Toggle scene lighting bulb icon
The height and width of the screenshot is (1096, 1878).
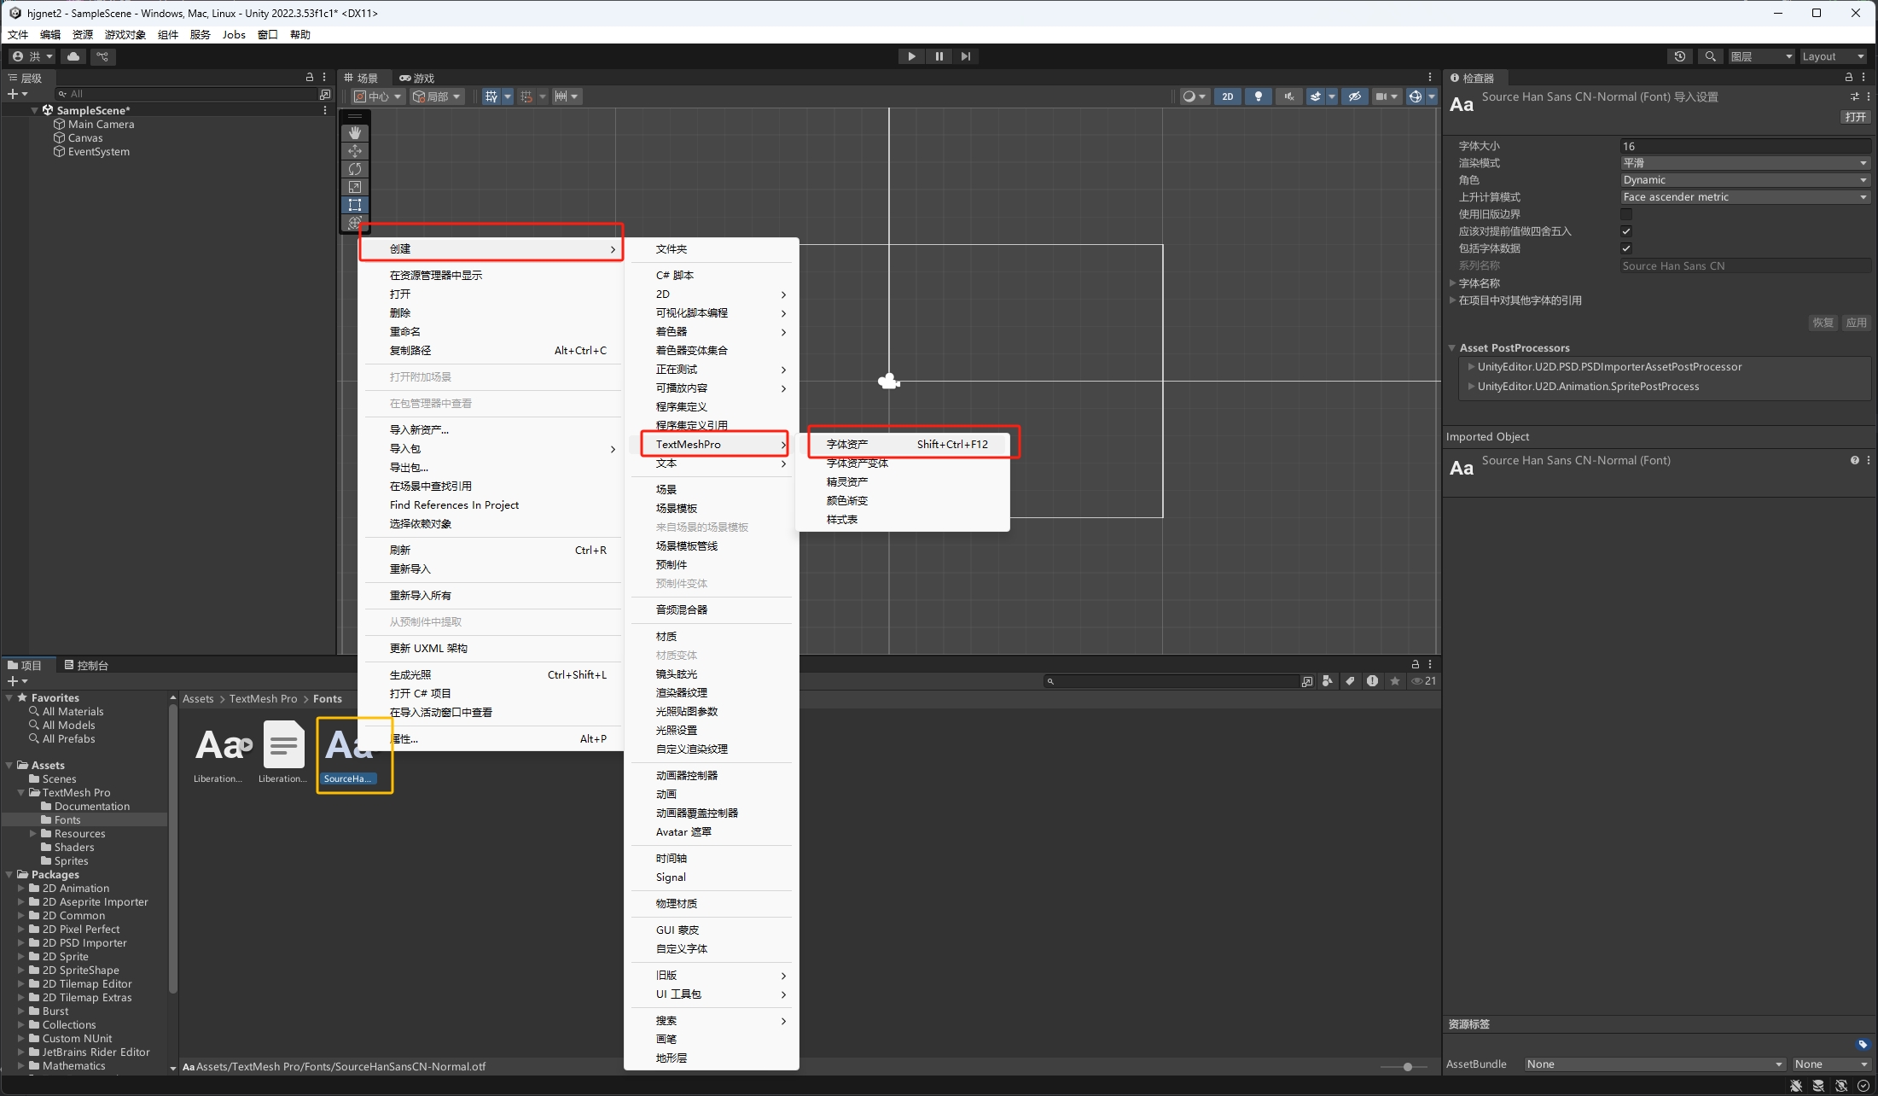coord(1258,96)
